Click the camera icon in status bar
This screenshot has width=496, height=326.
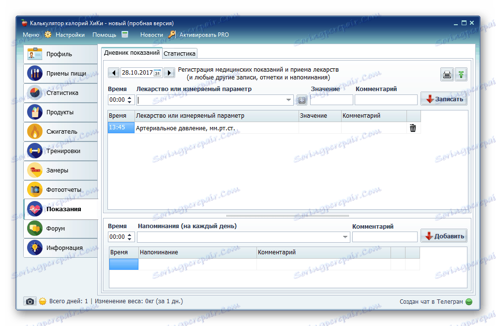tap(30, 301)
